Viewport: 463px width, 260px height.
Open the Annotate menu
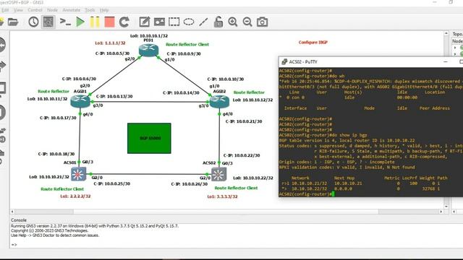[71, 10]
